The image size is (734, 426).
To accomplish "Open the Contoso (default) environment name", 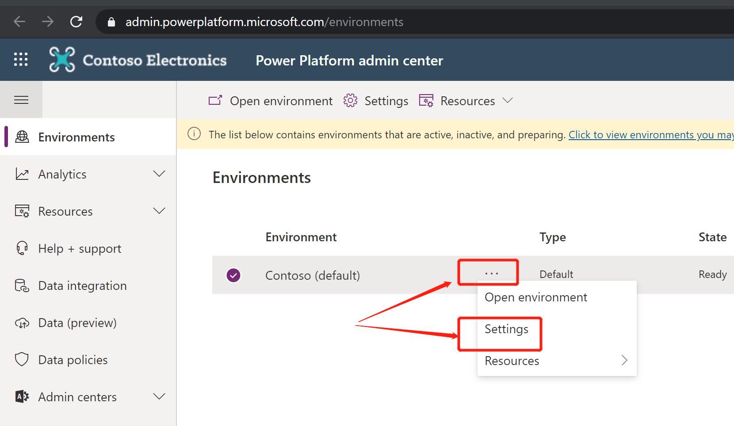I will tap(313, 275).
